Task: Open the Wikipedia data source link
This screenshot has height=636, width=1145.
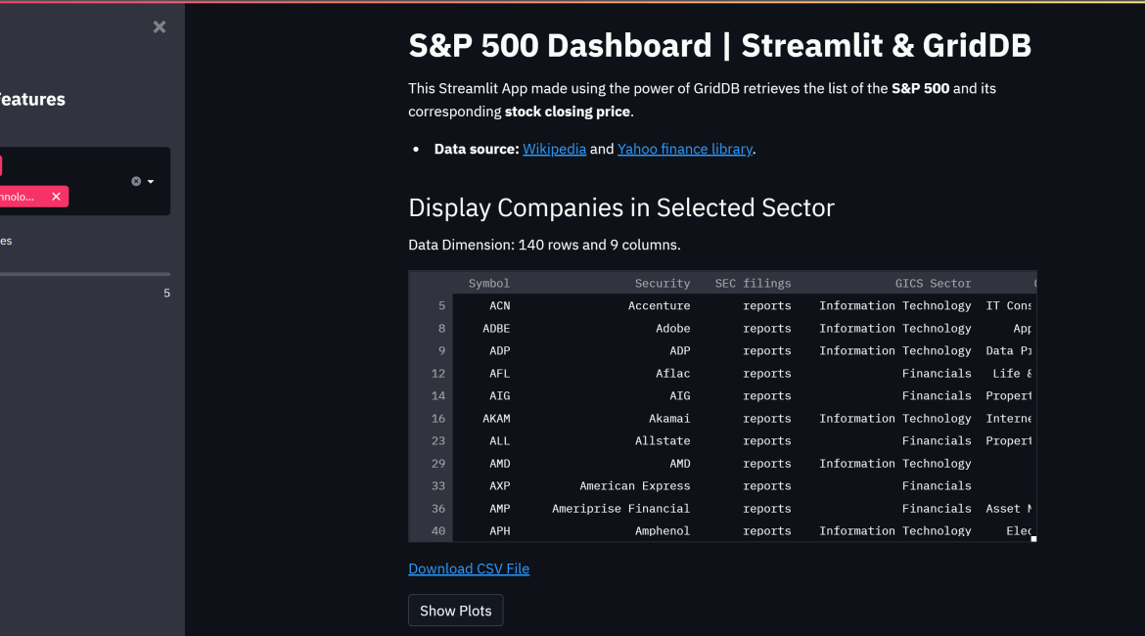Action: [x=554, y=149]
